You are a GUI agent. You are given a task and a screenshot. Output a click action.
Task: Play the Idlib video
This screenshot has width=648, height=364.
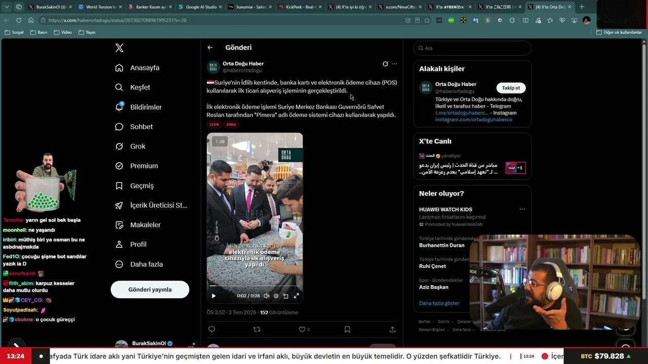[214, 296]
